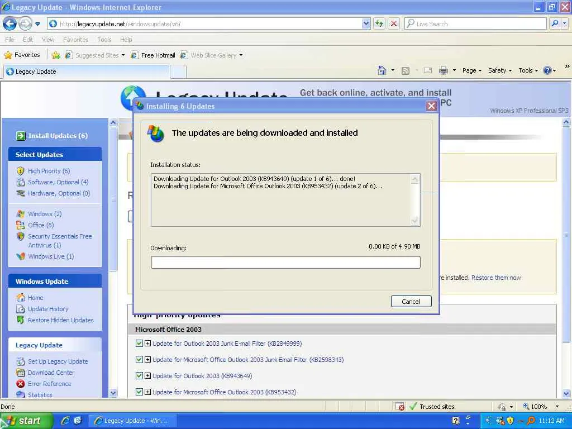The width and height of the screenshot is (572, 429).
Task: Open the Page dropdown menu
Action: pyautogui.click(x=471, y=70)
